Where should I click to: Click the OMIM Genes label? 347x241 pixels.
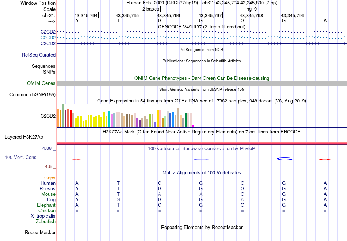coord(41,83)
